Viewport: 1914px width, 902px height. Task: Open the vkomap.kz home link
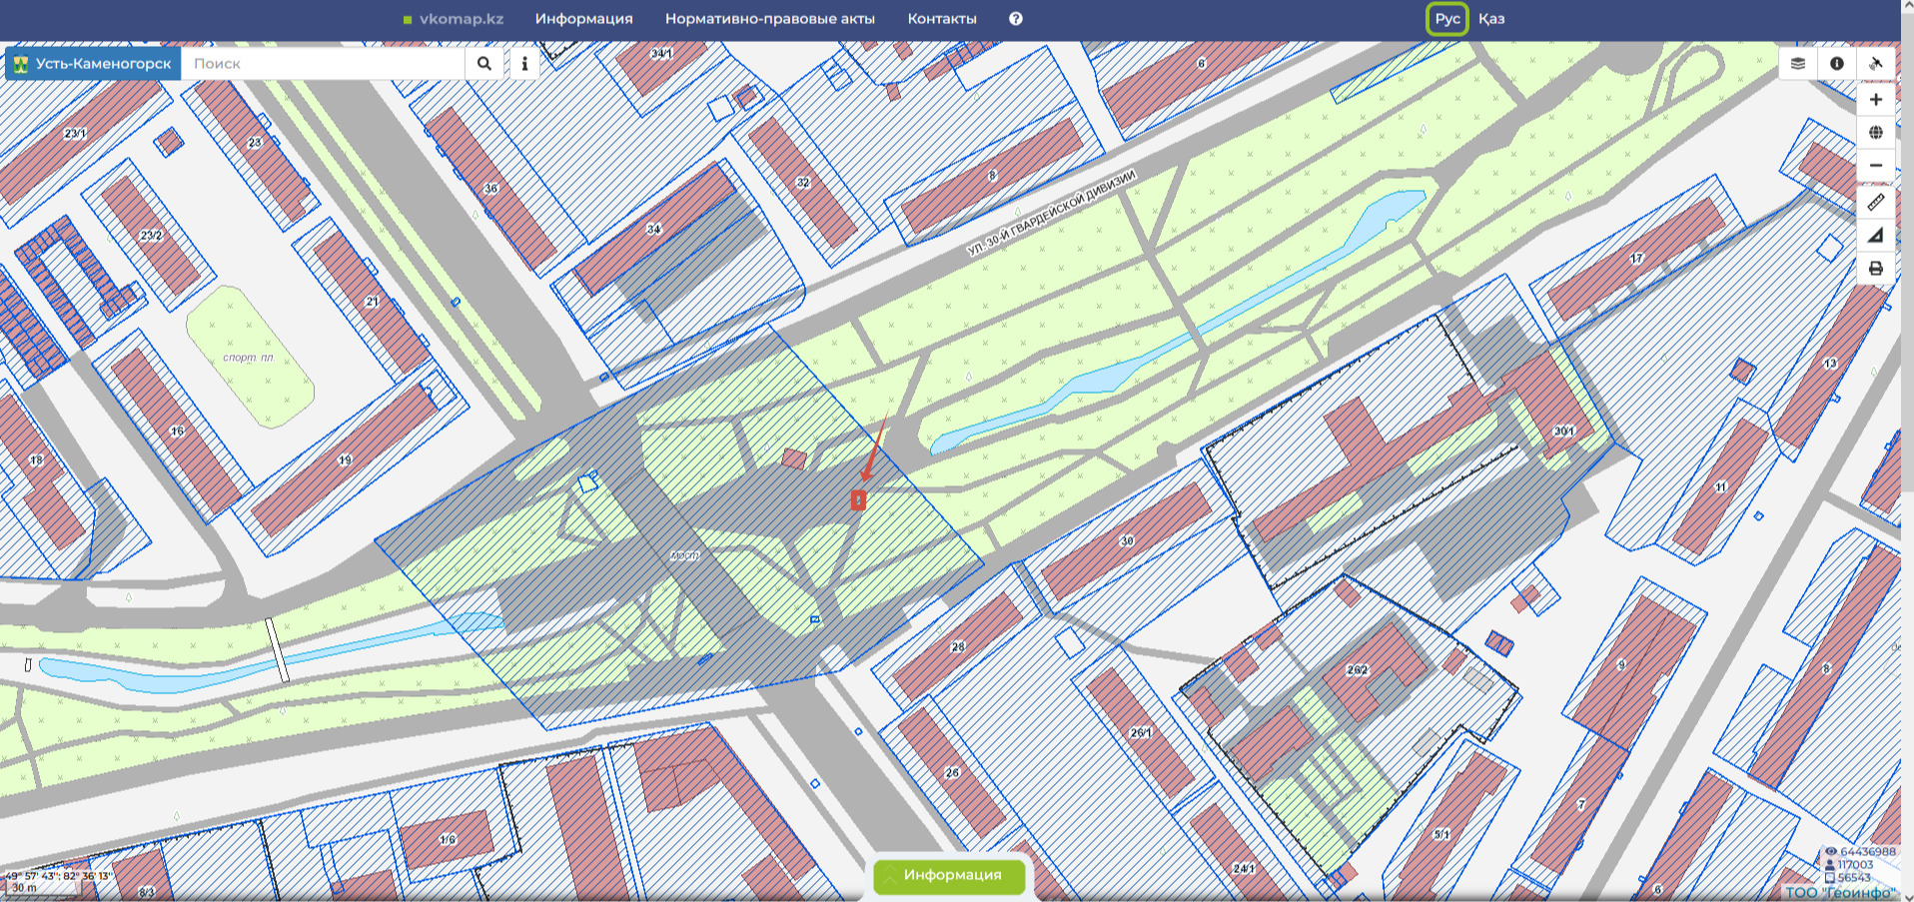454,19
